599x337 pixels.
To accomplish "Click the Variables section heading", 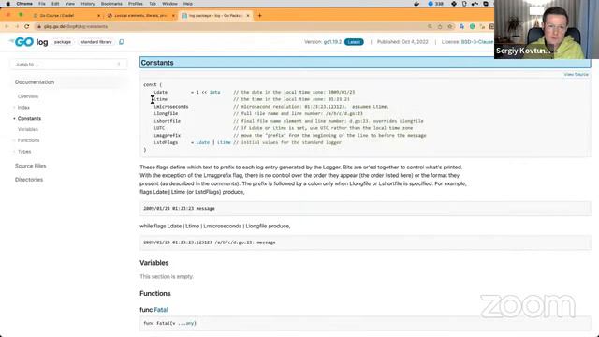I will (x=153, y=263).
